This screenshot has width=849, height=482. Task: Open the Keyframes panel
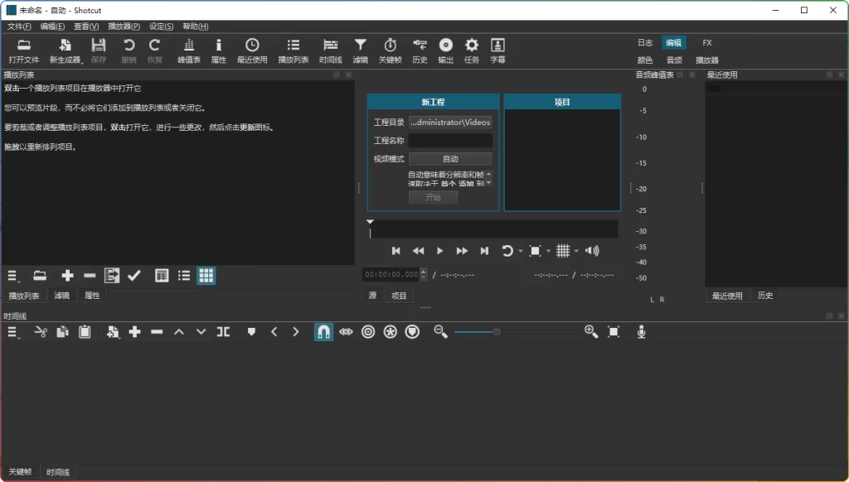390,50
